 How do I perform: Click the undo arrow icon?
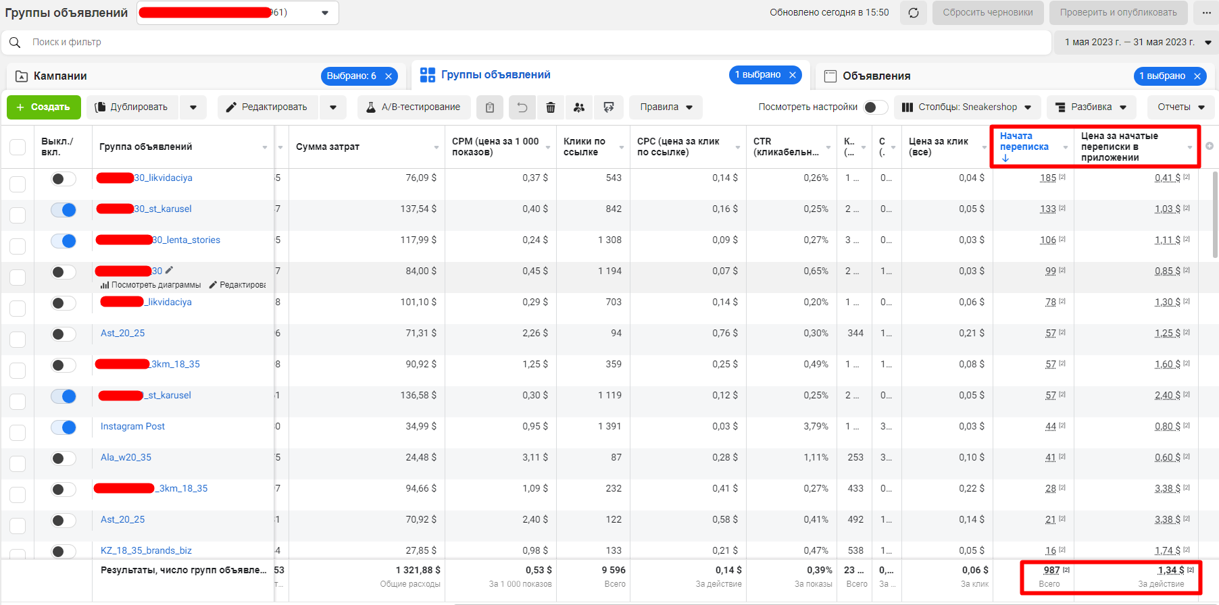click(522, 107)
